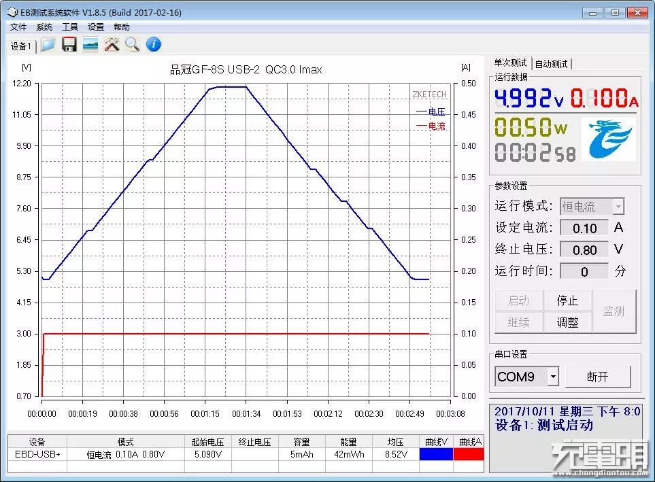Expand the COM9 serial port dropdown

click(553, 377)
